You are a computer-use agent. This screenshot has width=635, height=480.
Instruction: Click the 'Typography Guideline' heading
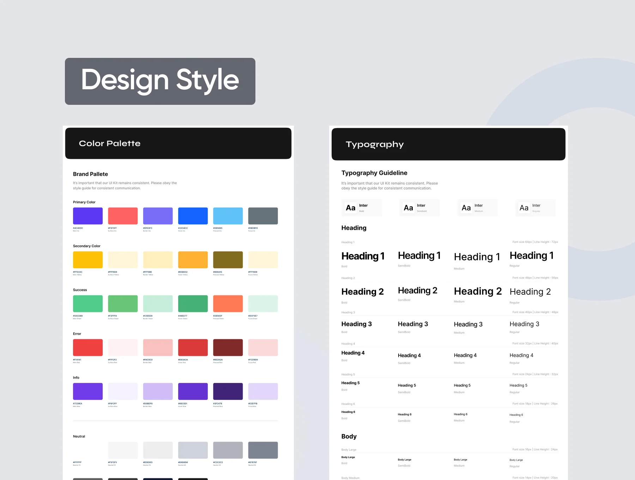(x=374, y=173)
